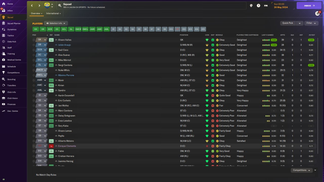Open the Máximo Perrone player link

(x=66, y=75)
